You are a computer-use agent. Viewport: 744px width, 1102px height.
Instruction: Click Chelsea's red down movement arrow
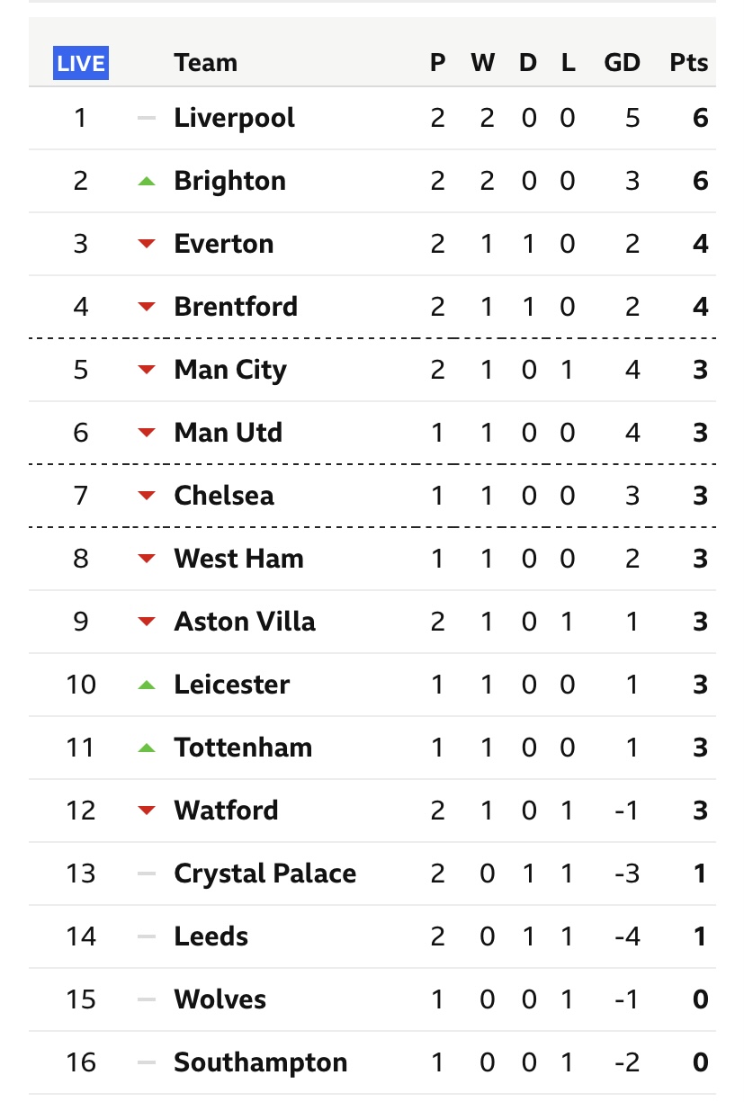(x=147, y=496)
